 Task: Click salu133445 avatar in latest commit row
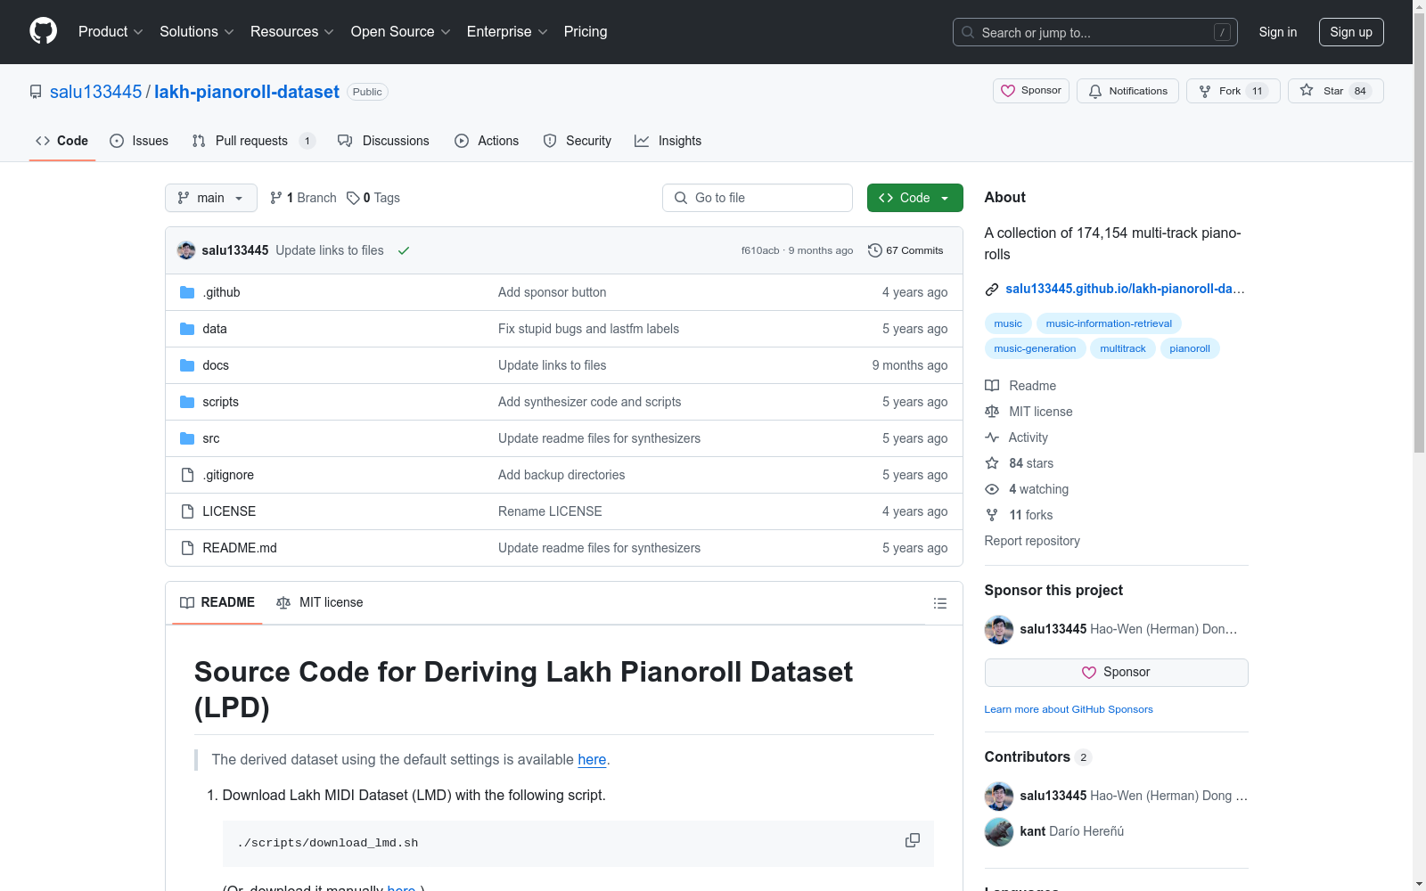pyautogui.click(x=186, y=250)
